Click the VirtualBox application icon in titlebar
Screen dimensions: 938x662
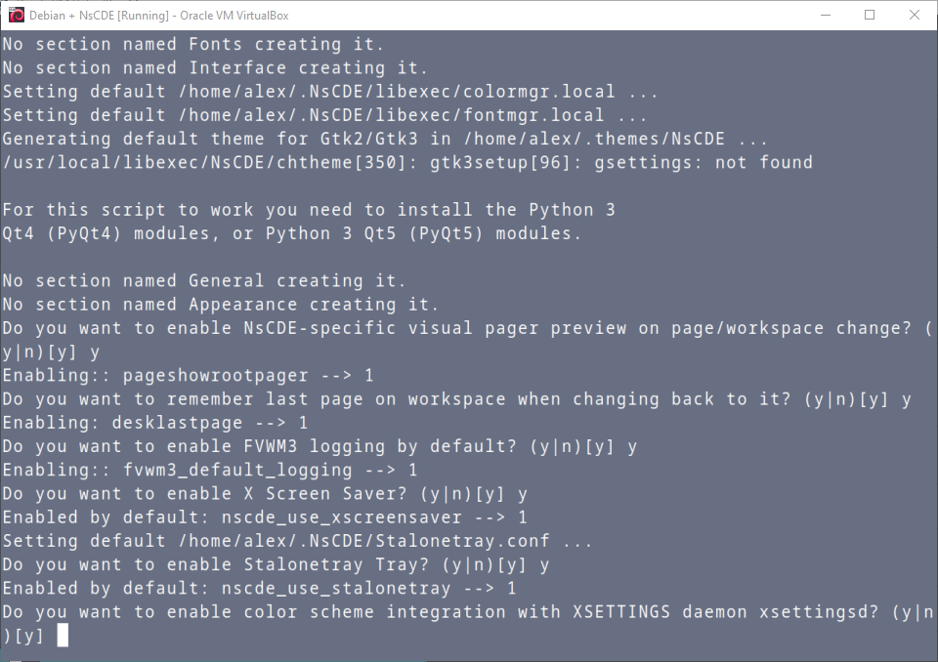(x=14, y=15)
